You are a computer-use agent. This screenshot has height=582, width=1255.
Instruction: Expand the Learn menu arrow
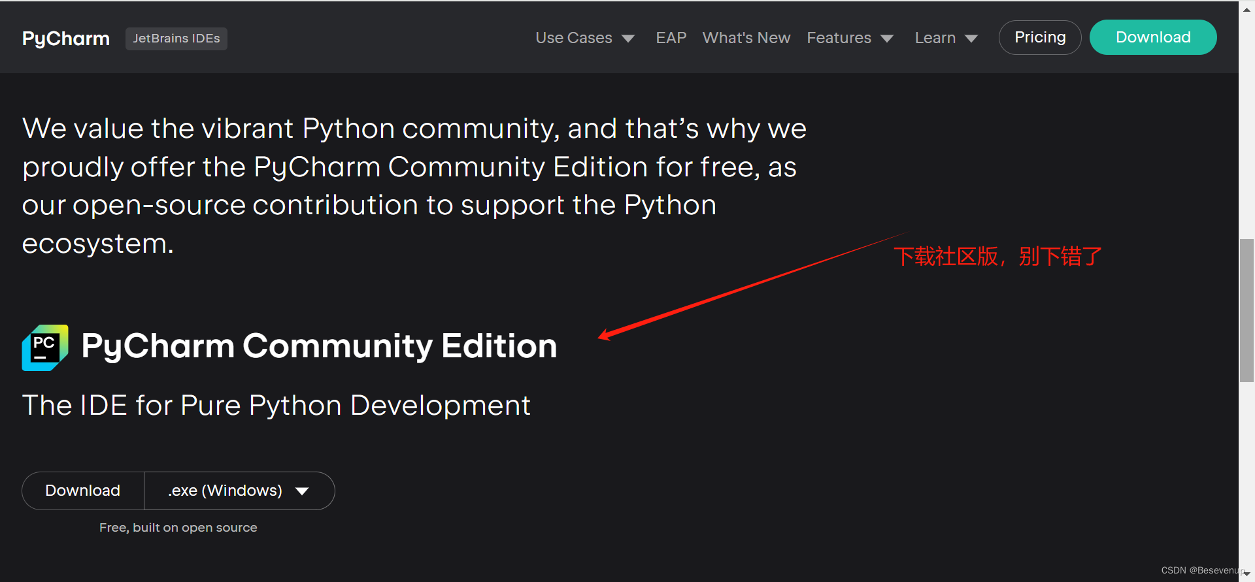click(971, 39)
